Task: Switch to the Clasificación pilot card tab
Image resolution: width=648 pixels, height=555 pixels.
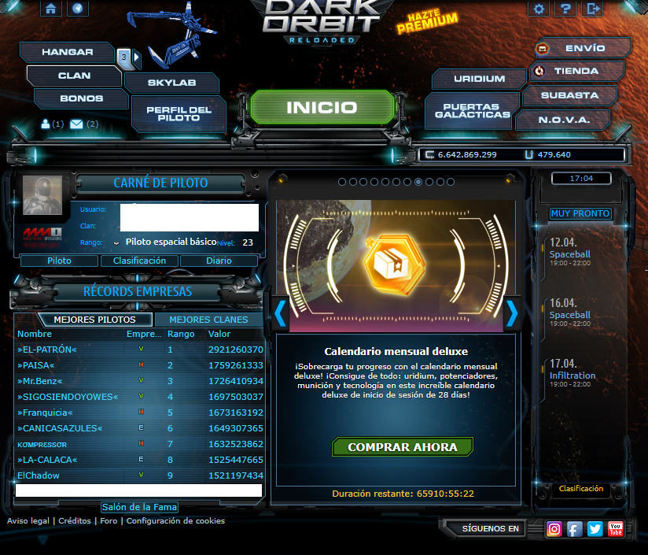Action: 140,261
